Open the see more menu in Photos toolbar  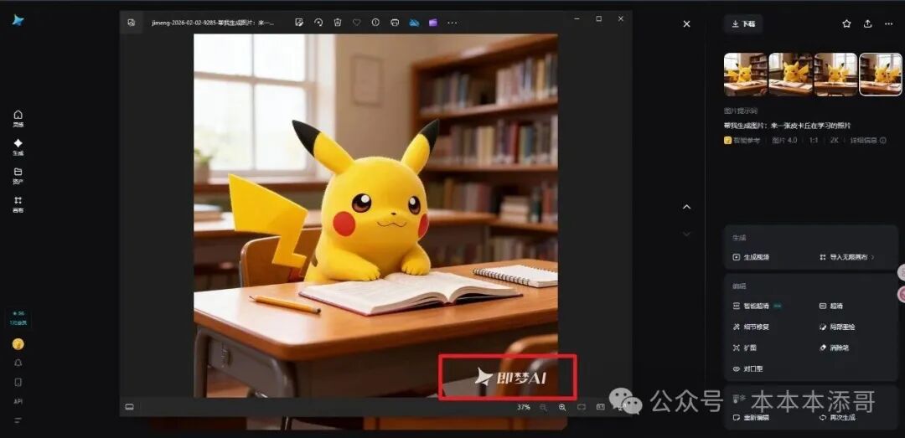point(452,23)
